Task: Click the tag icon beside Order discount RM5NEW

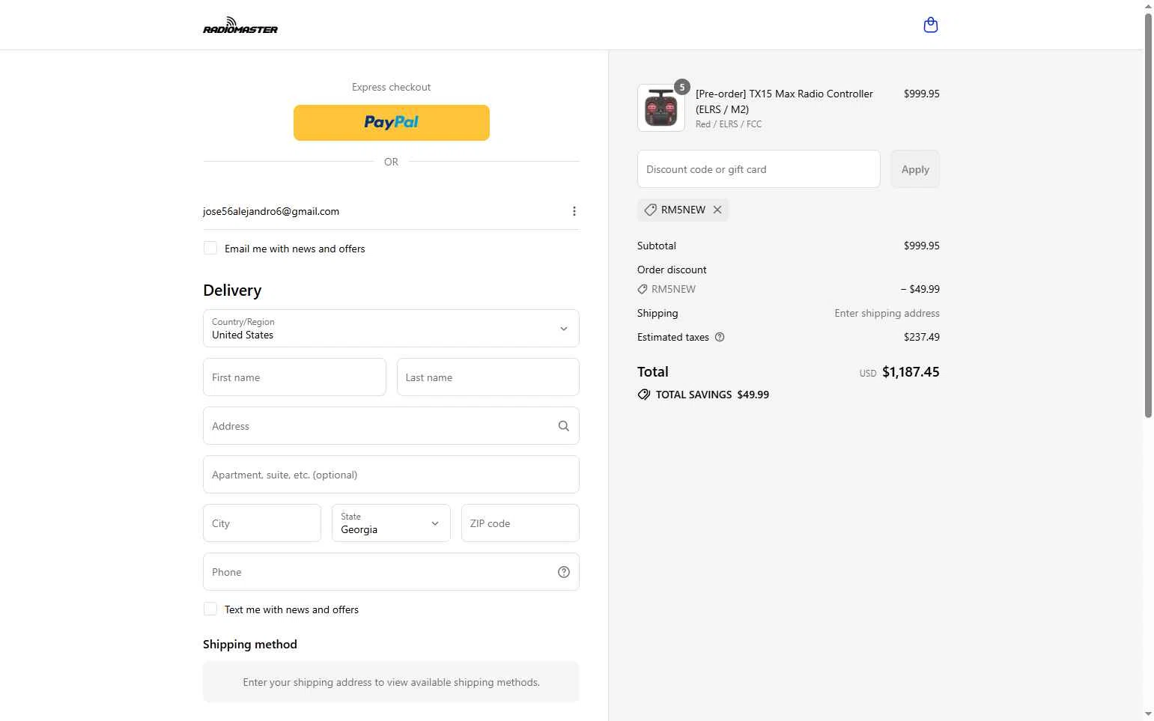Action: pyautogui.click(x=643, y=289)
